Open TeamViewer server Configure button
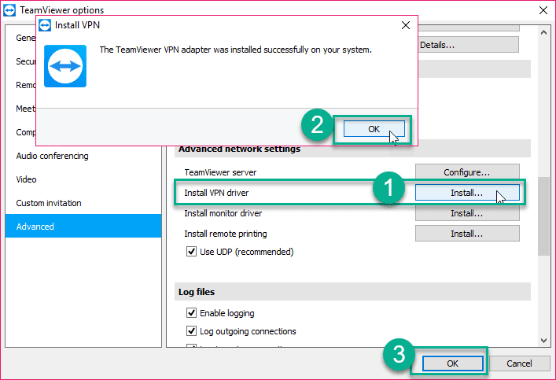 467,172
